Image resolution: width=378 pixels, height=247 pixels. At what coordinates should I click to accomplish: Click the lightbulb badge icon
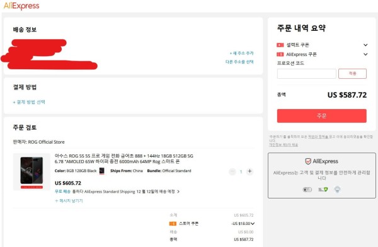tap(337, 190)
